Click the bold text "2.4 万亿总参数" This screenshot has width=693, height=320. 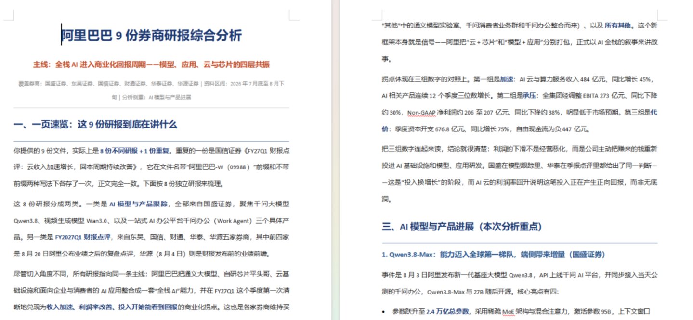(x=448, y=311)
